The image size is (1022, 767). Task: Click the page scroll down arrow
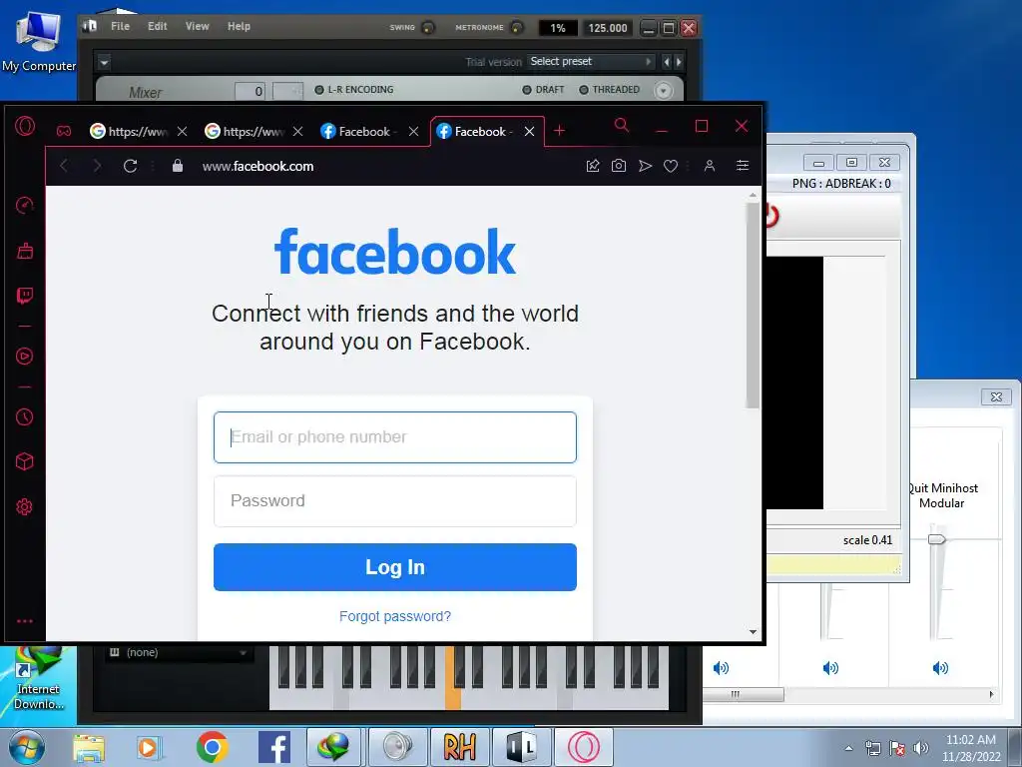point(753,632)
